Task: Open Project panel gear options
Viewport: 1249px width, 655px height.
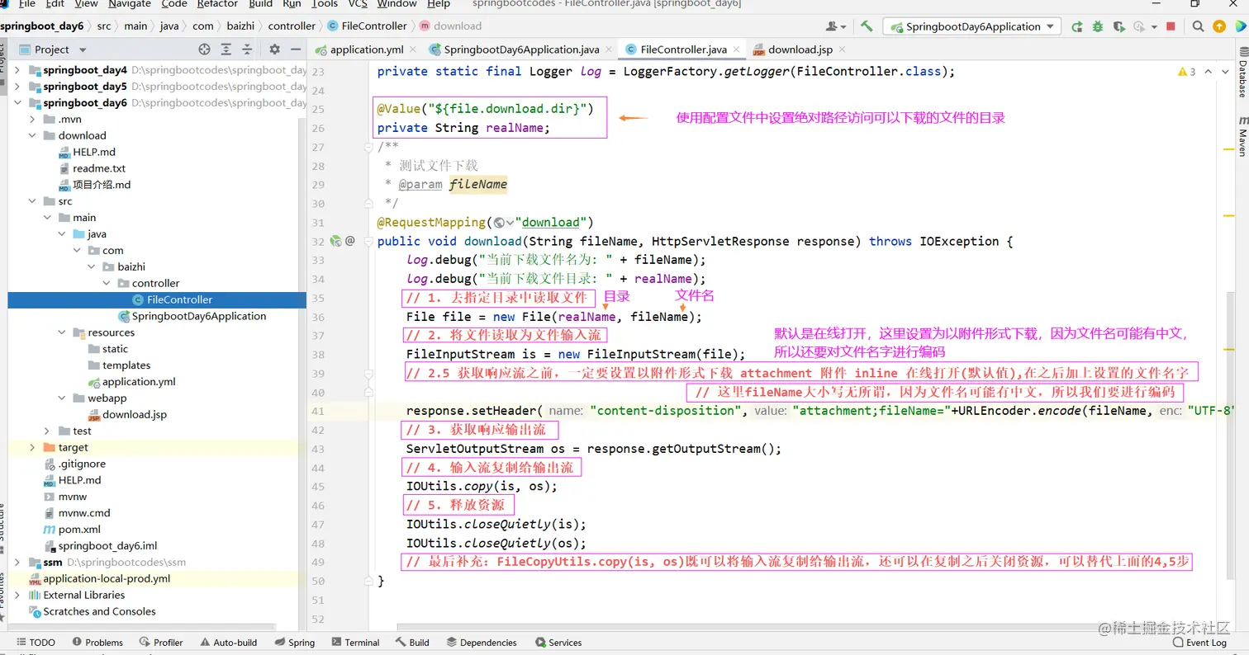Action: (275, 49)
